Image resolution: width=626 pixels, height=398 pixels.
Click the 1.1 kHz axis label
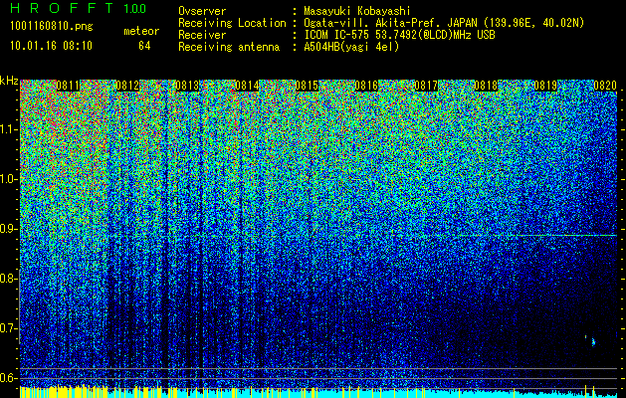pyautogui.click(x=9, y=129)
